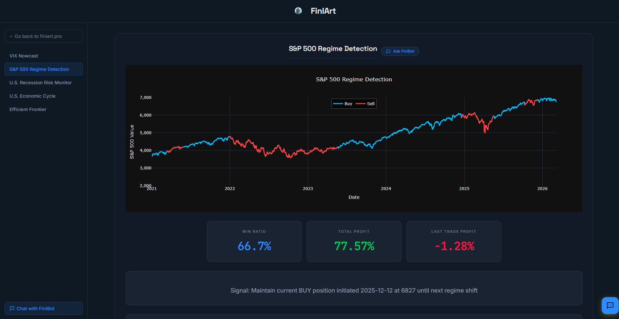Click the 2024 x-axis tick label
Viewport: 619px width, 319px height.
[386, 189]
